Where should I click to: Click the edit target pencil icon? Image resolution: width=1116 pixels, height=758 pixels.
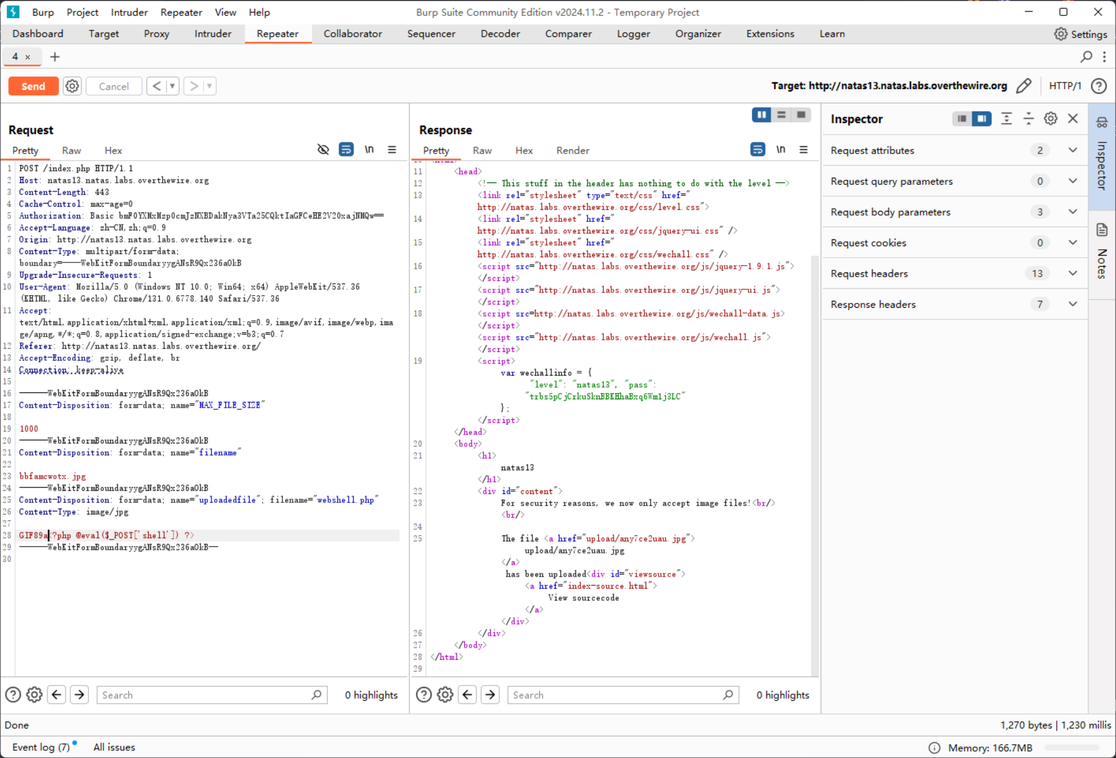(1023, 86)
